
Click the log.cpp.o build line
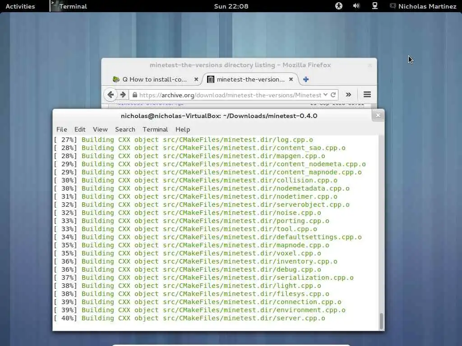[183, 140]
